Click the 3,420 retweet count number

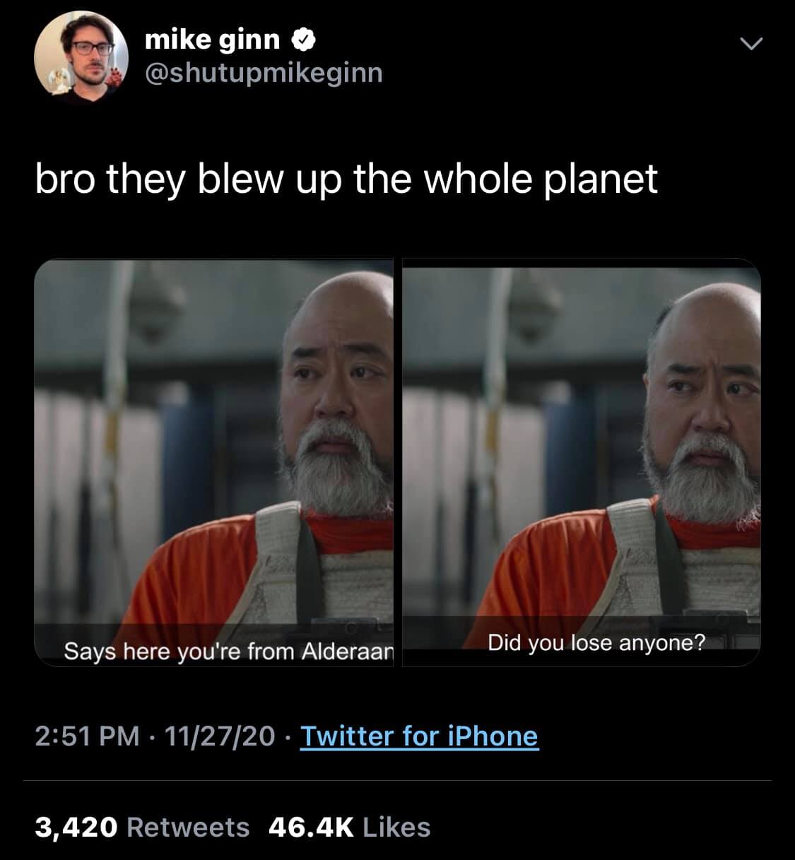(x=76, y=827)
